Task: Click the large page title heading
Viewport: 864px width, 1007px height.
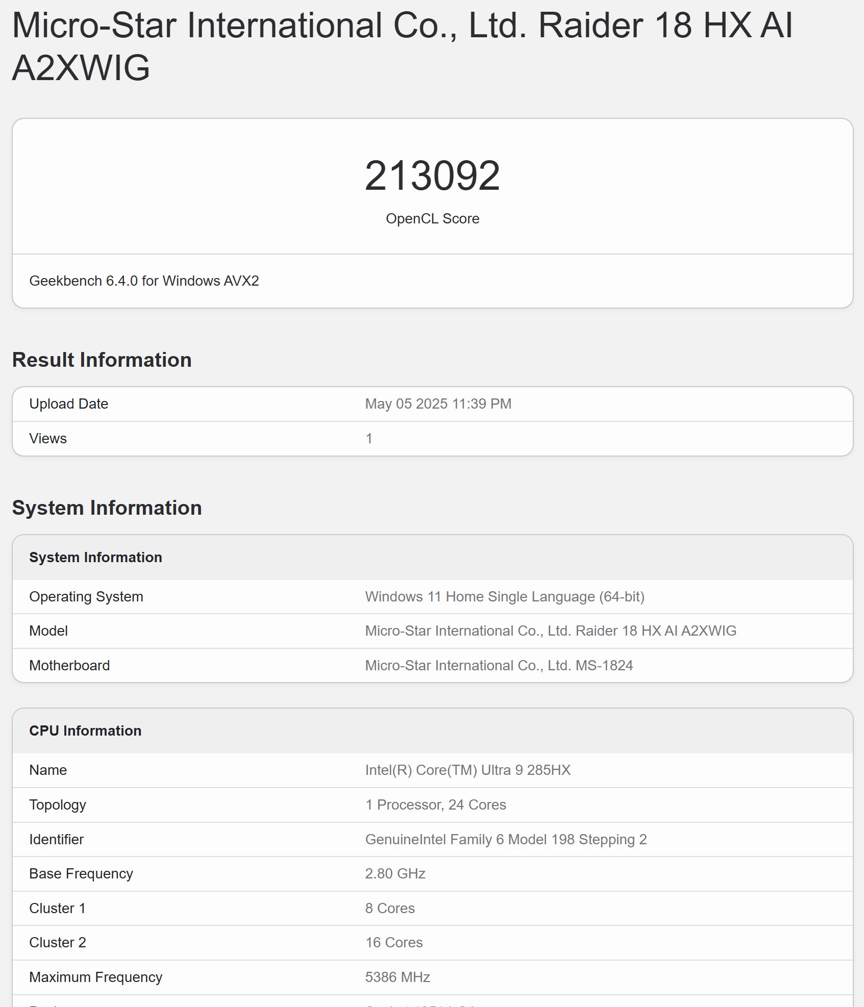Action: [x=402, y=46]
